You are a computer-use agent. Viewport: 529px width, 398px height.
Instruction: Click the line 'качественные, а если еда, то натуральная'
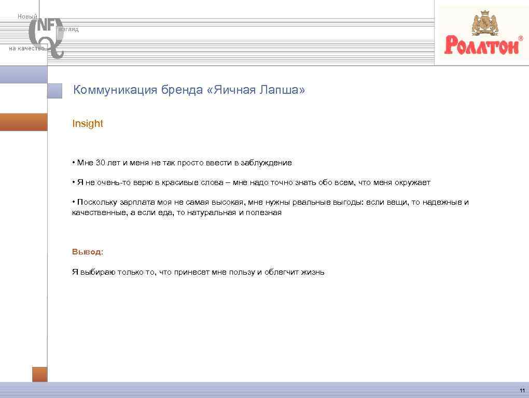(x=177, y=212)
